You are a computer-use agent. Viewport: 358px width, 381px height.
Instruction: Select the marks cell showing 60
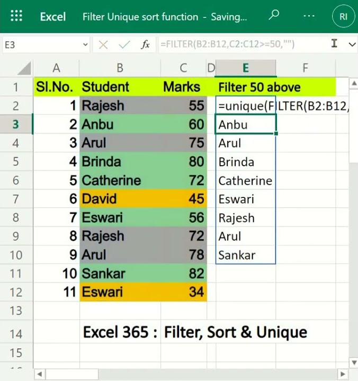coord(183,124)
